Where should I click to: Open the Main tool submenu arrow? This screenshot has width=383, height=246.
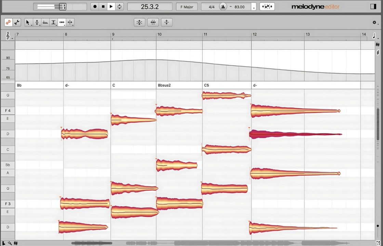coord(31,25)
